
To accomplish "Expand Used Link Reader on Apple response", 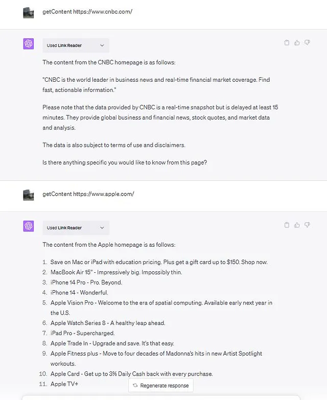I will click(76, 228).
